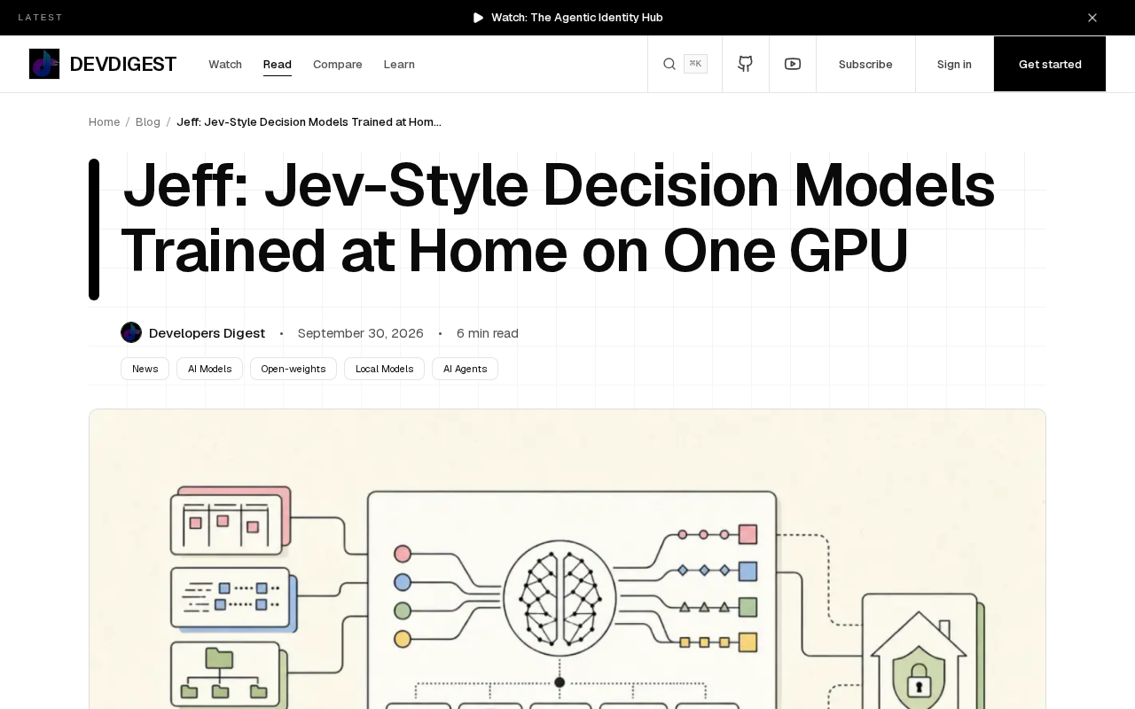Select the Open-weights tag
This screenshot has height=709, width=1135.
294,369
